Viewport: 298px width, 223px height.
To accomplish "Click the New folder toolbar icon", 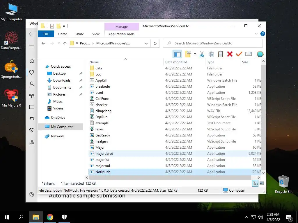I will (x=188, y=54).
